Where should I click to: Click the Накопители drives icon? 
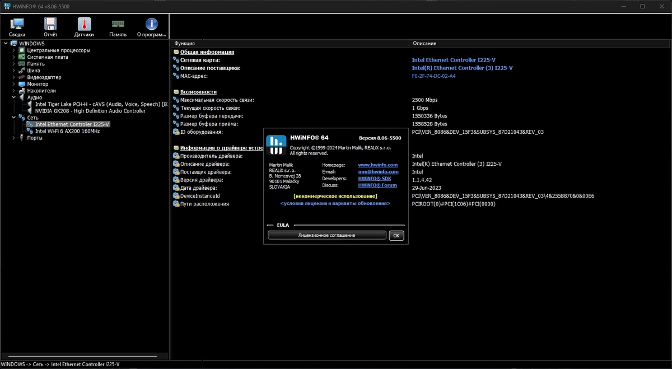coord(22,91)
